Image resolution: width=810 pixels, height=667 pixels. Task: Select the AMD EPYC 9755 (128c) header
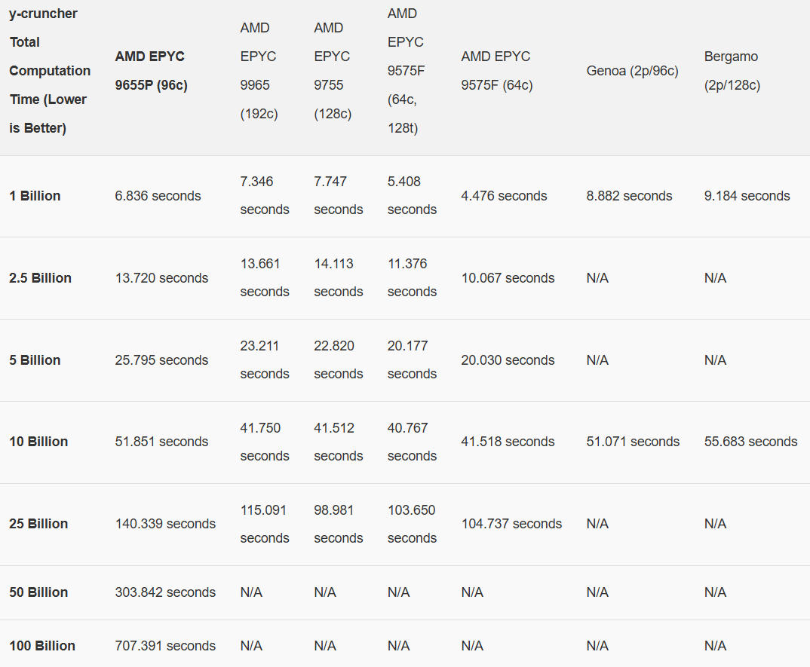coord(333,71)
